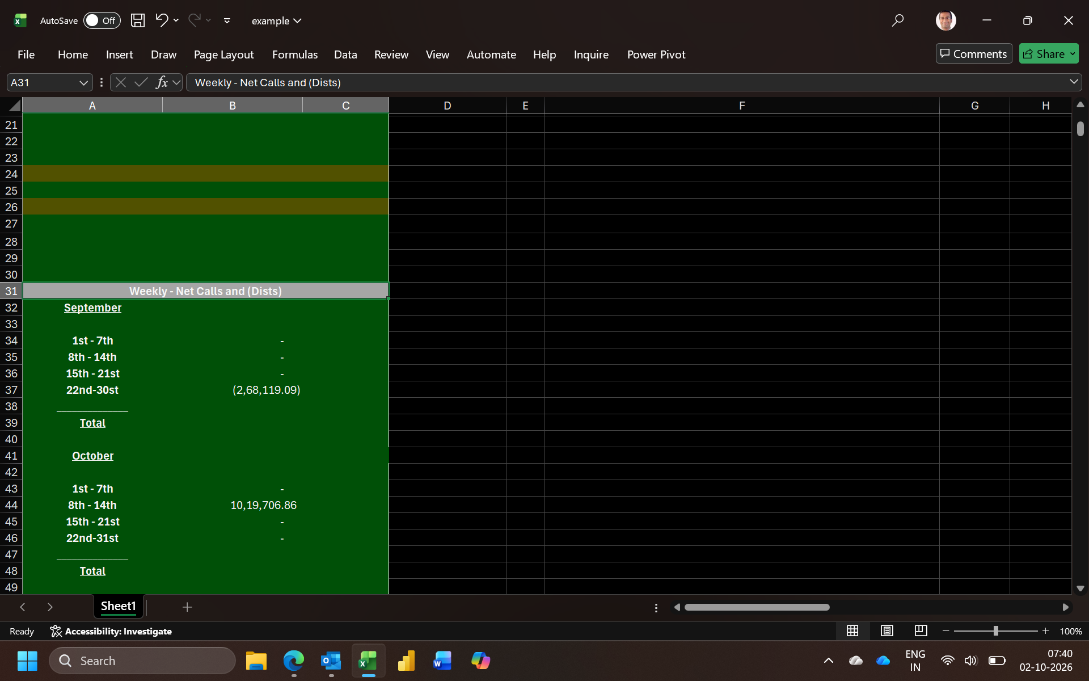Click the Enter checkmark in formula bar

pos(141,82)
